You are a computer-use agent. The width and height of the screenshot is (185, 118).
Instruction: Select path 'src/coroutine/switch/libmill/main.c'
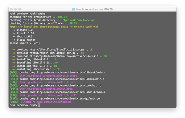[x=80, y=92]
